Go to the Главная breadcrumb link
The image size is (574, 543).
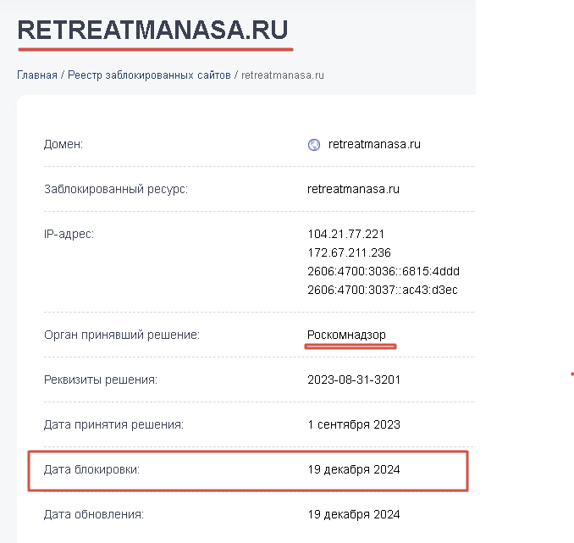coord(37,75)
